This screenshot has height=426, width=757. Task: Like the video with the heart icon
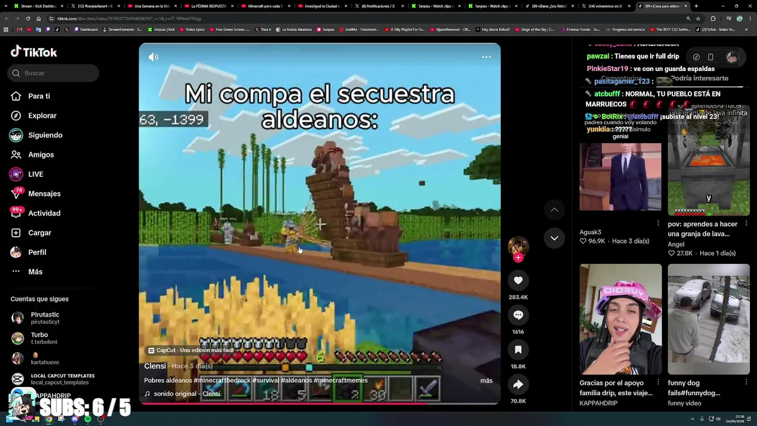pyautogui.click(x=518, y=280)
